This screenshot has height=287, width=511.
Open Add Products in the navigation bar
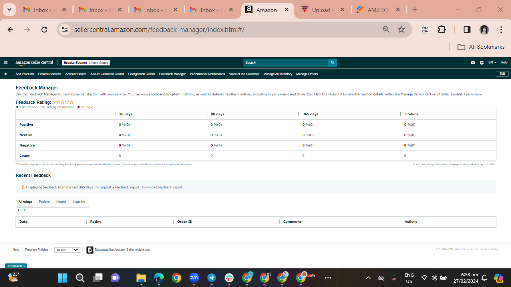(25, 74)
